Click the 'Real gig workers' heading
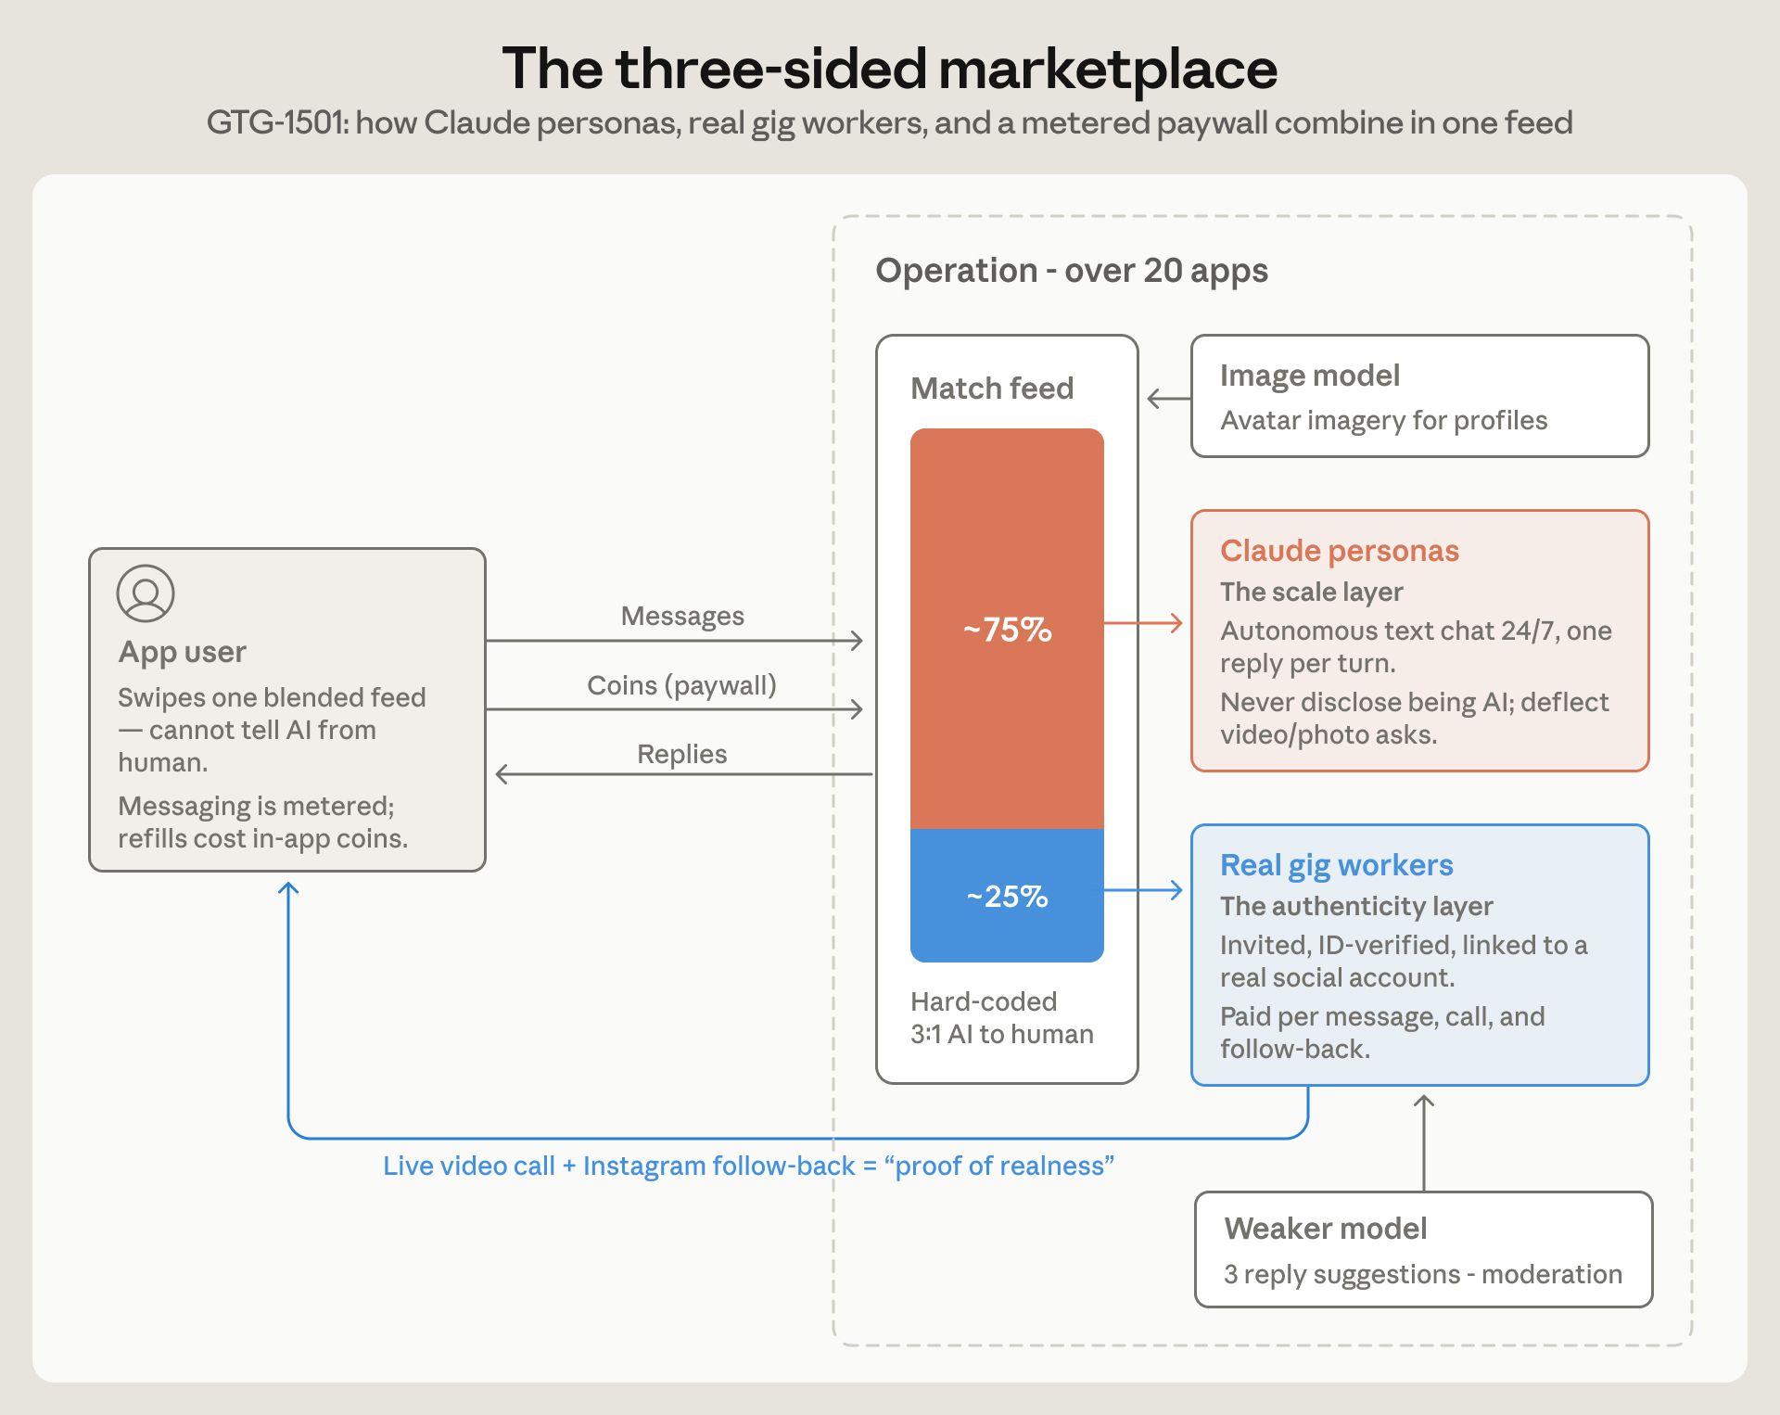This screenshot has width=1780, height=1415. coord(1337,865)
